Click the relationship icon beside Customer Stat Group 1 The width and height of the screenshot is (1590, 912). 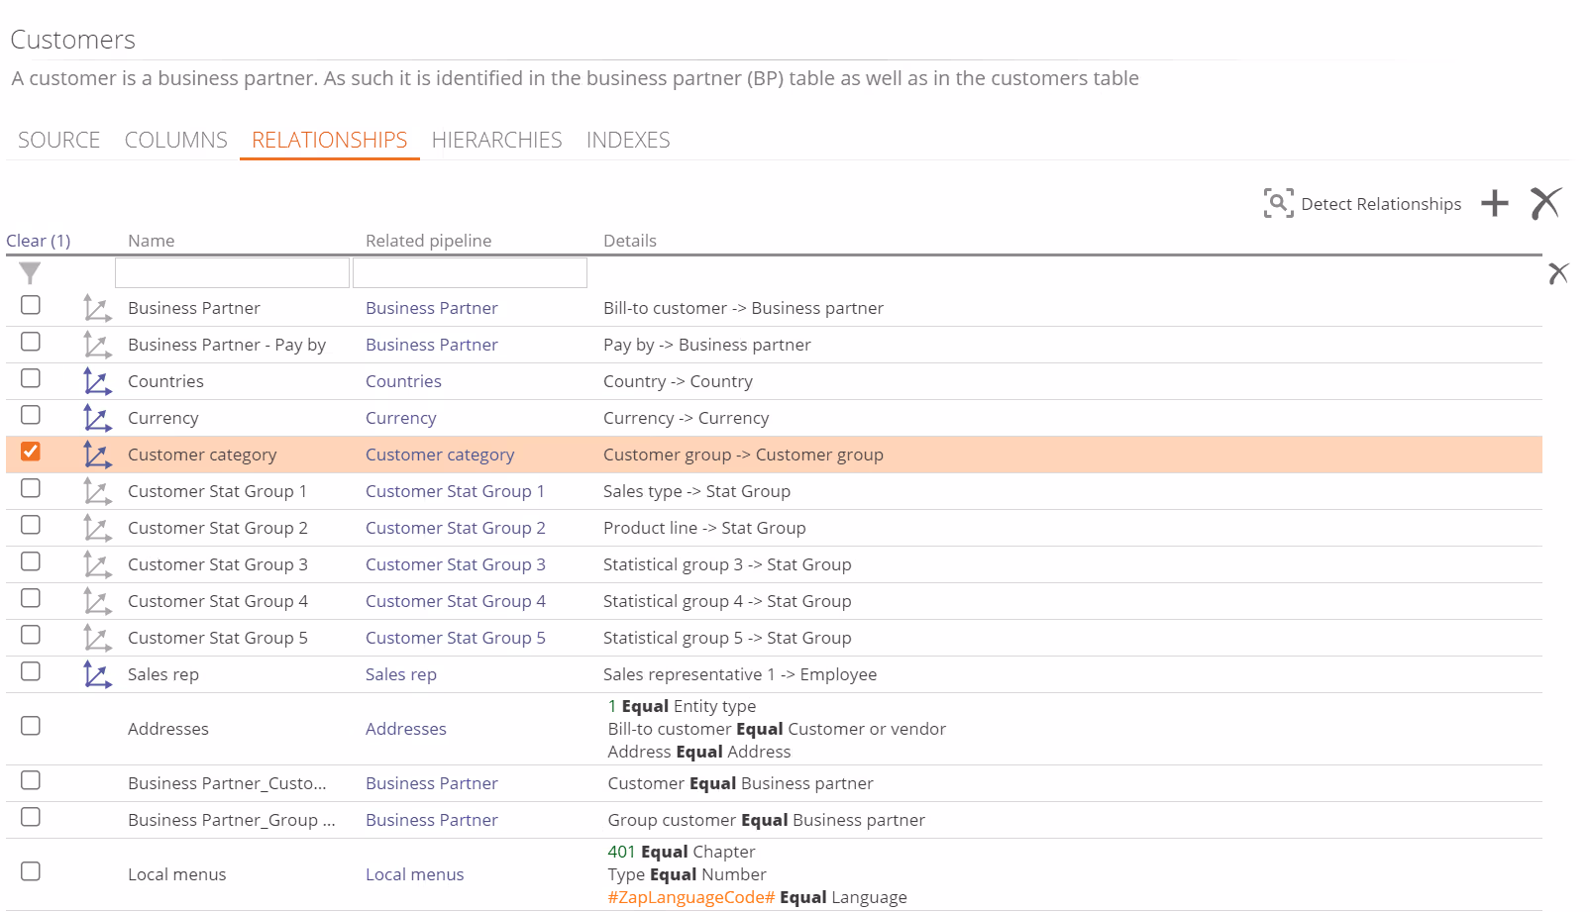pyautogui.click(x=97, y=491)
